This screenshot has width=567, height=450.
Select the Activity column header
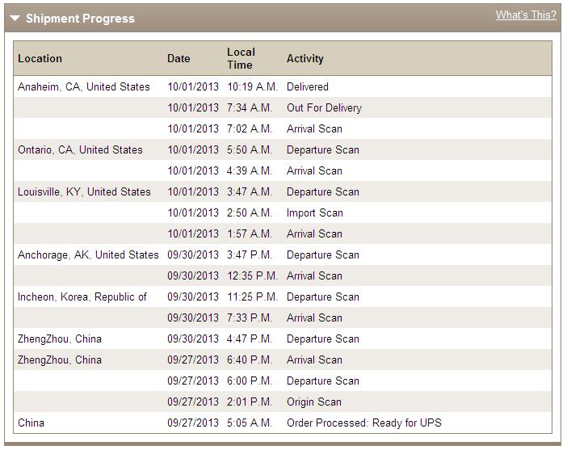[x=304, y=59]
